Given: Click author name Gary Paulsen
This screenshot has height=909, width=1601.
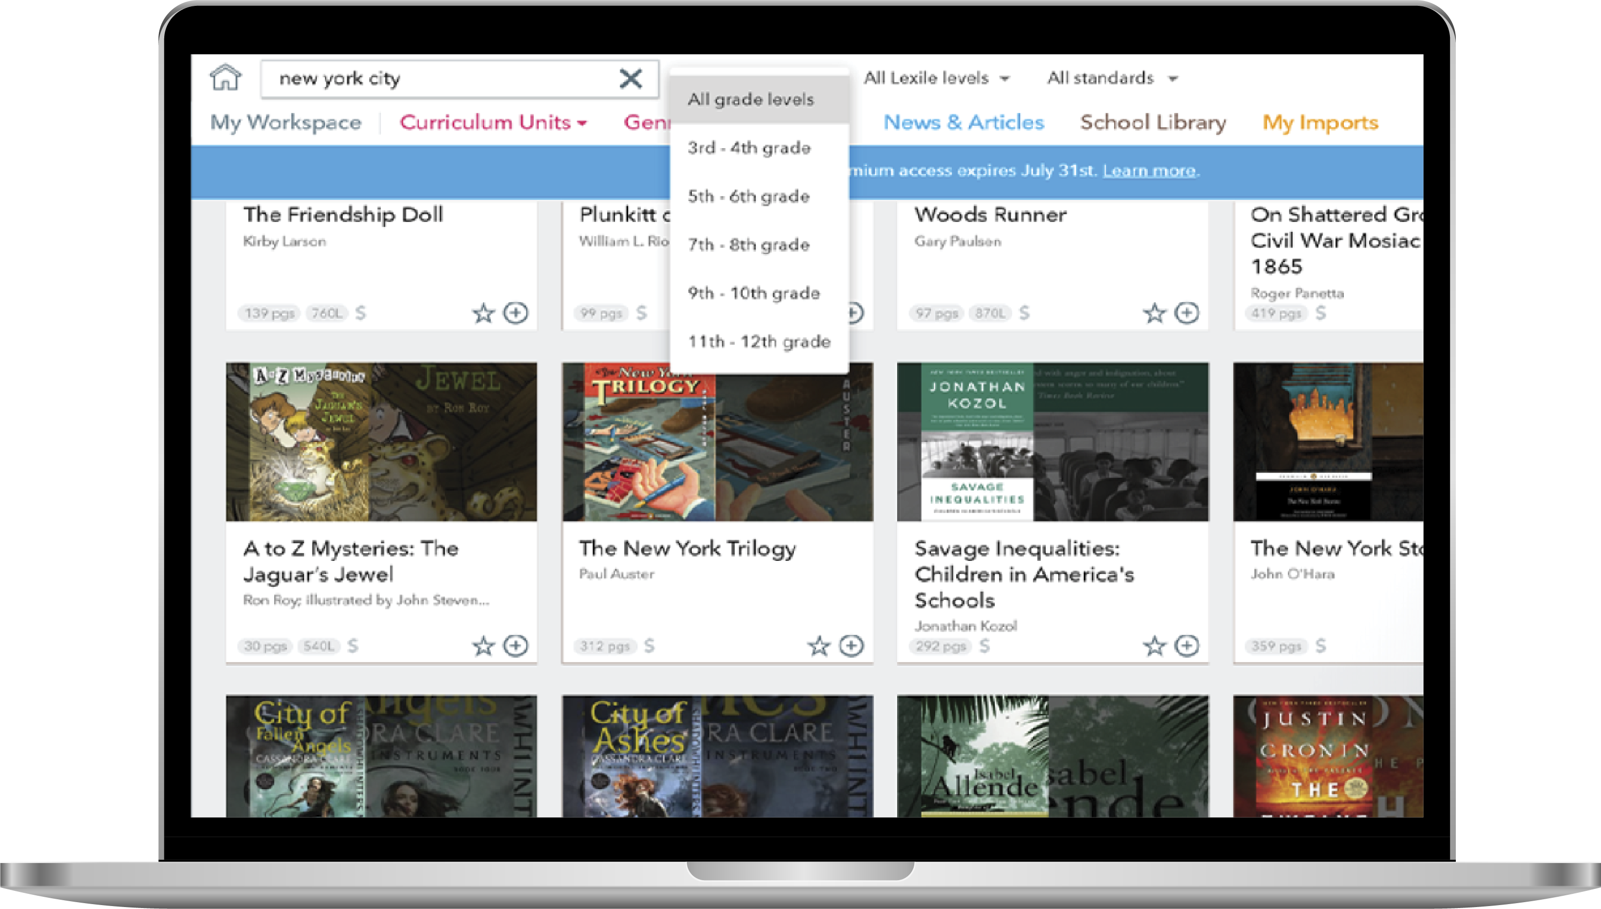Looking at the screenshot, I should click(x=958, y=241).
